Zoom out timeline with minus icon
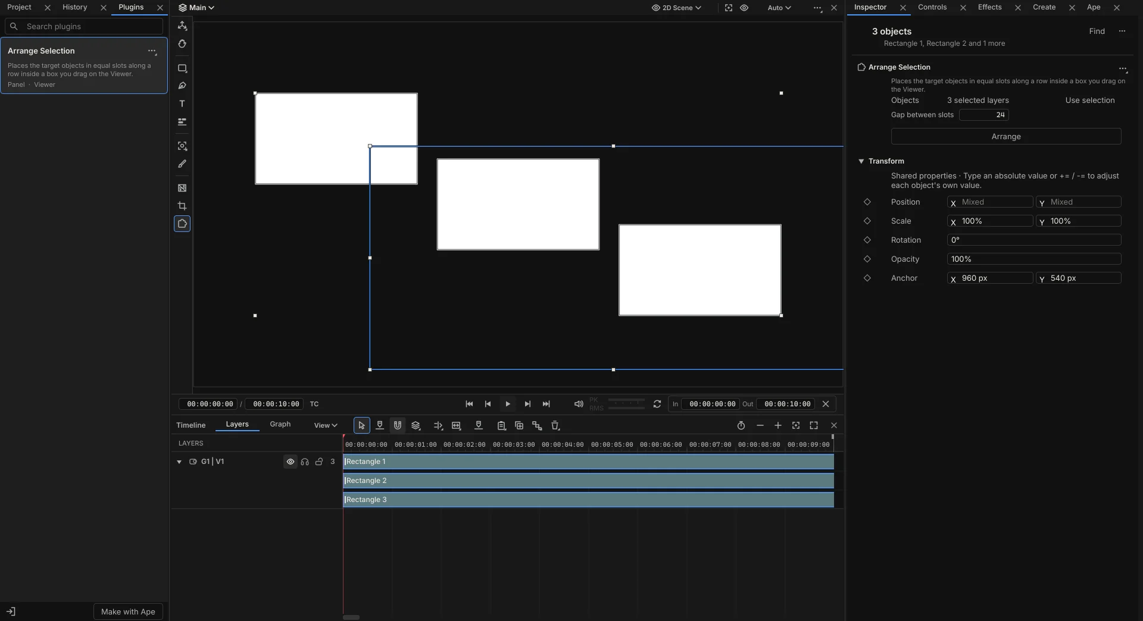 click(760, 425)
